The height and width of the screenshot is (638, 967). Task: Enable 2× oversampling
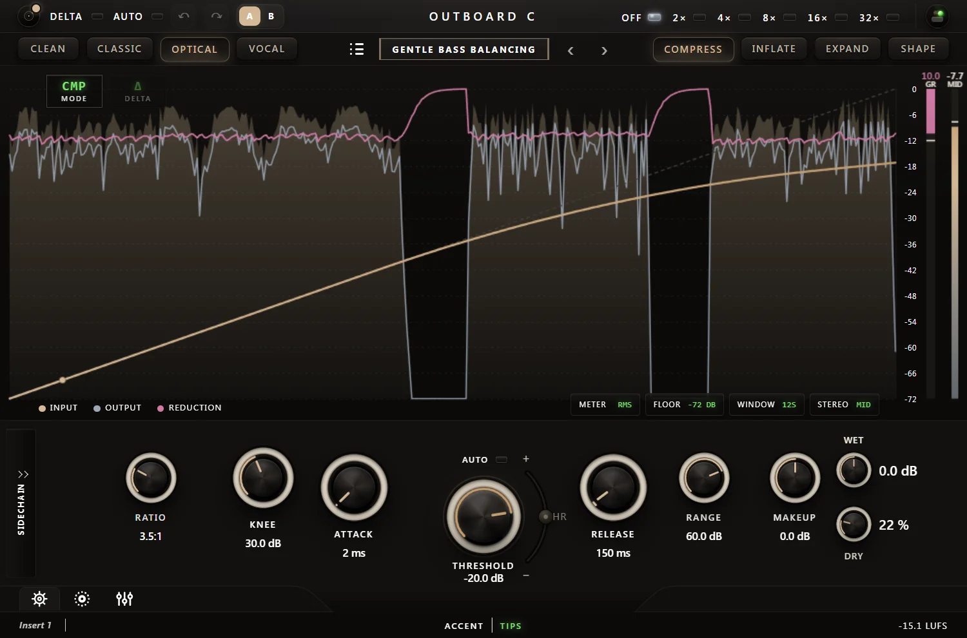[699, 17]
